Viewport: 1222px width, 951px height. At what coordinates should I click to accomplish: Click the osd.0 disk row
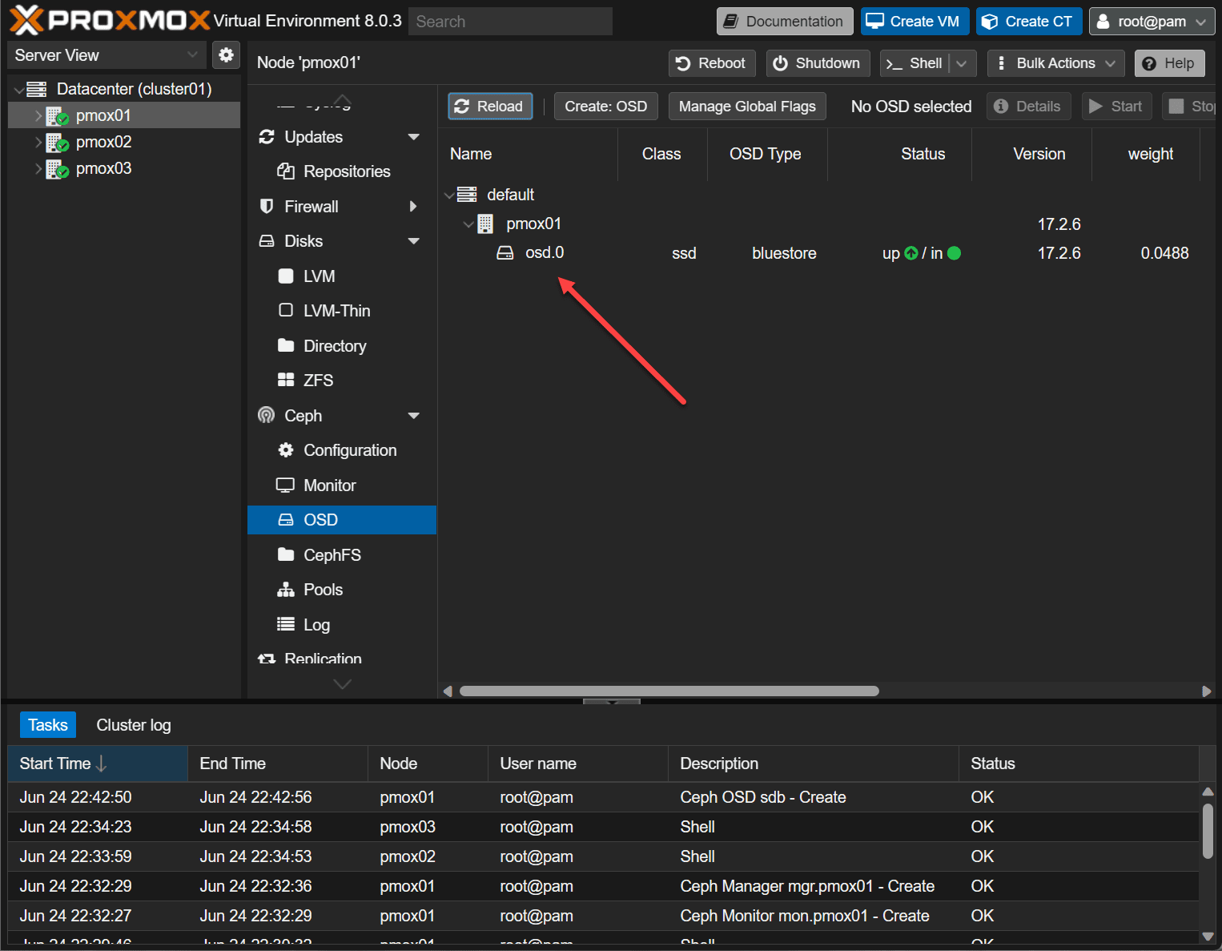tap(544, 253)
